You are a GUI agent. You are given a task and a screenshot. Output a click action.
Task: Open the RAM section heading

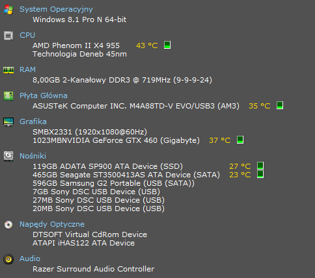(27, 69)
